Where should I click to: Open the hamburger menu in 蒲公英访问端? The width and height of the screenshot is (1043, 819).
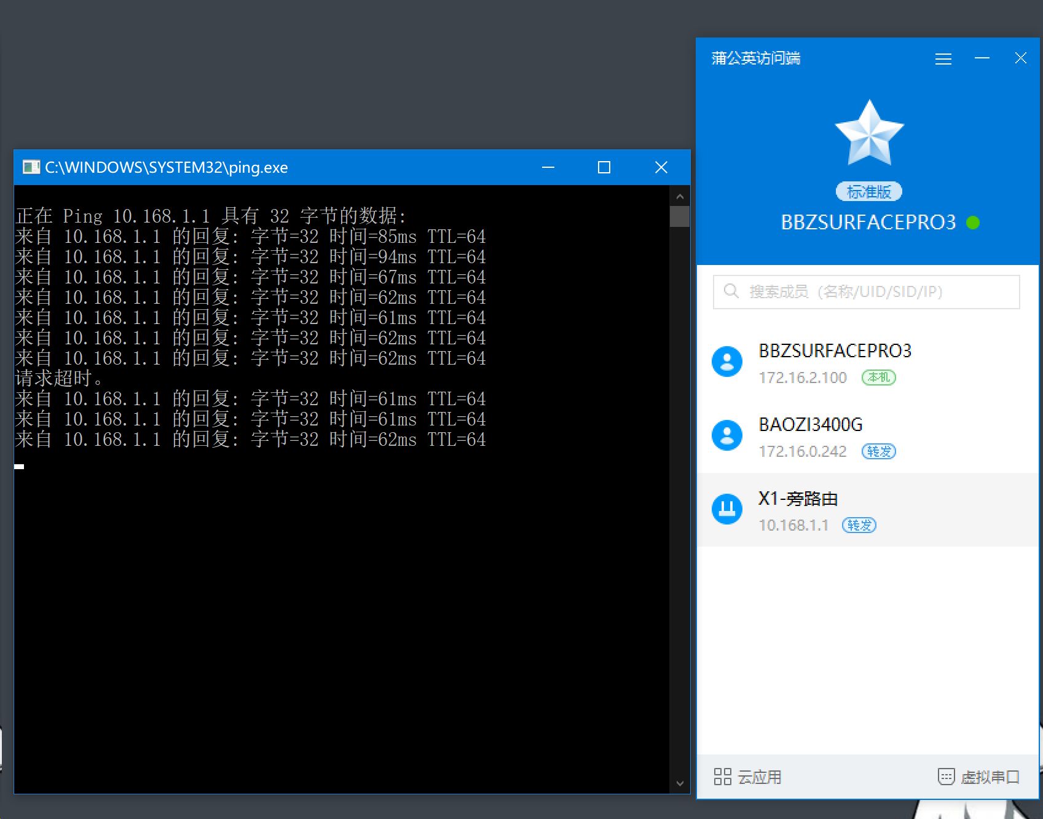click(x=943, y=59)
